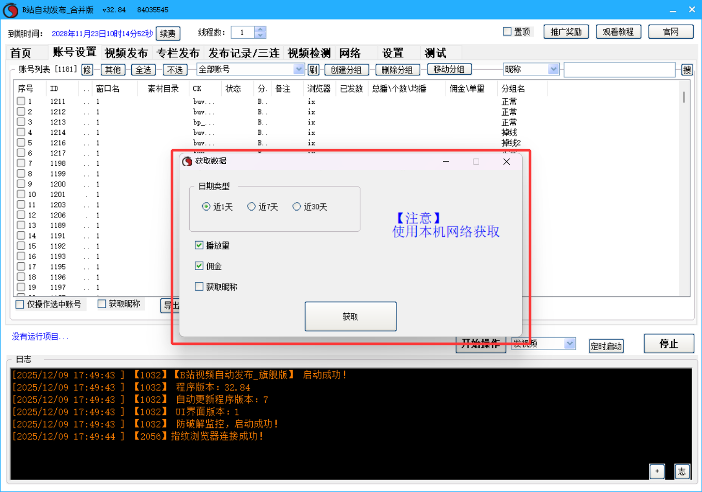Enable the 置顶 always-on-top checkbox
702x492 pixels.
tap(507, 31)
